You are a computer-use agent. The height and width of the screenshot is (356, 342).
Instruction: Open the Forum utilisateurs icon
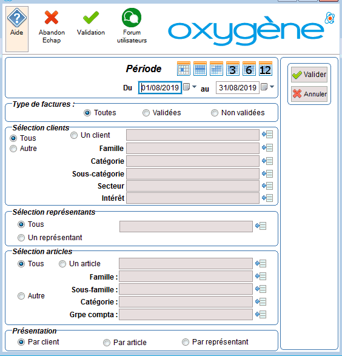132,18
